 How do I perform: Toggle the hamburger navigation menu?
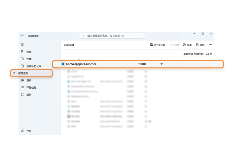tap(22, 45)
